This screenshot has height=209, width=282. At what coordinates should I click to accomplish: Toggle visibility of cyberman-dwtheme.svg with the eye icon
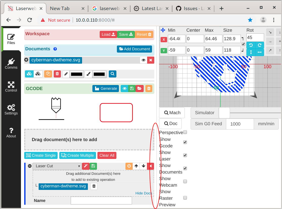point(143,60)
